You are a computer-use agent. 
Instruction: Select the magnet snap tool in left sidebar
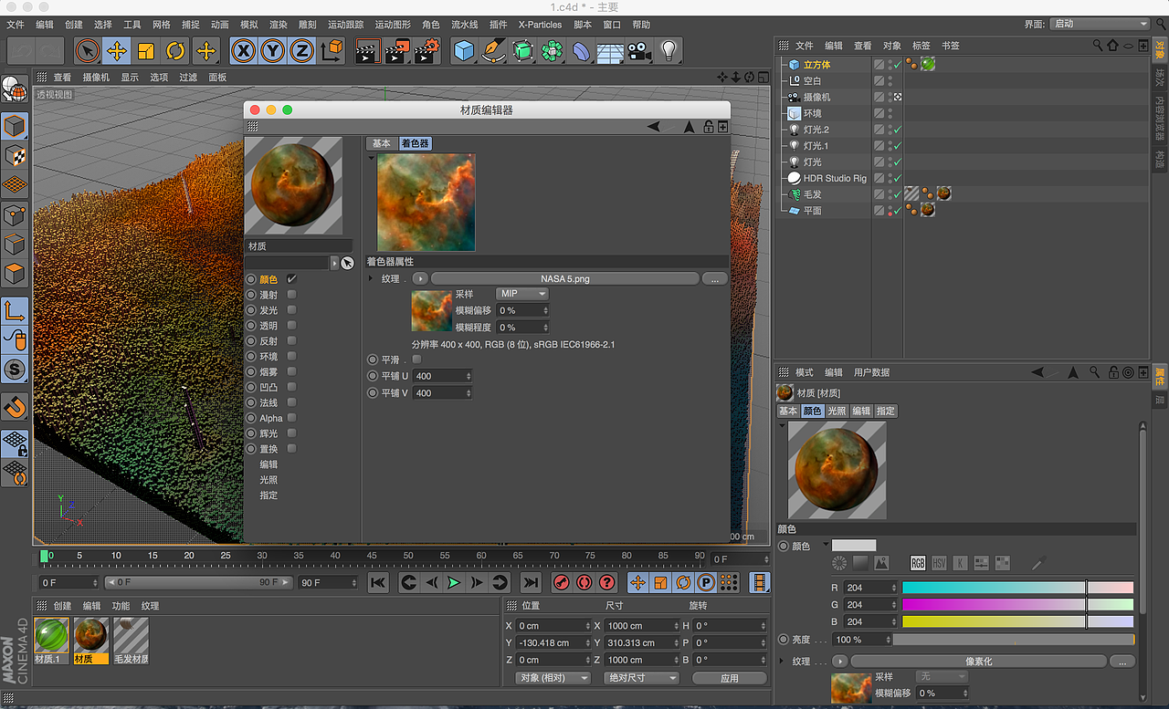point(16,406)
